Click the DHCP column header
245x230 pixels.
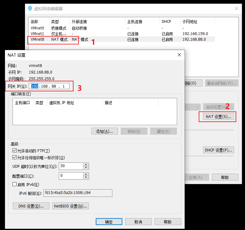click(x=170, y=21)
